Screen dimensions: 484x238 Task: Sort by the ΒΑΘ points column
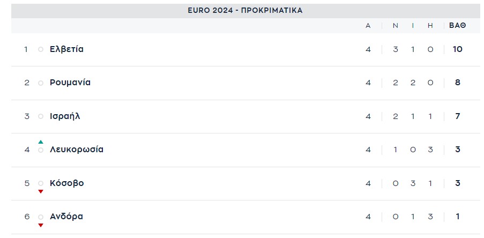tap(457, 25)
